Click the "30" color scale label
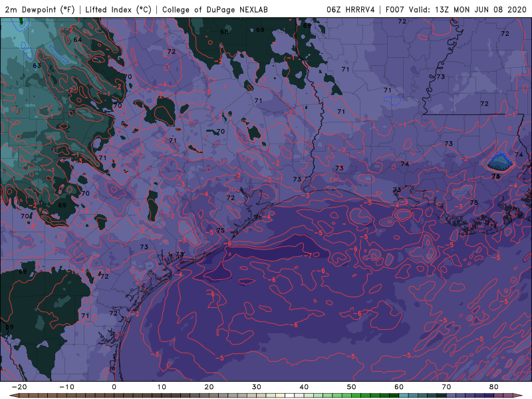 pos(257,387)
